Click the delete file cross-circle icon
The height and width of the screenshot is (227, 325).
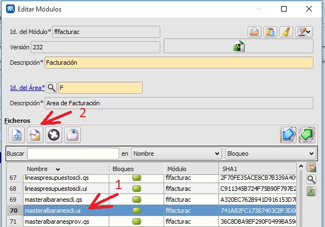[54, 135]
